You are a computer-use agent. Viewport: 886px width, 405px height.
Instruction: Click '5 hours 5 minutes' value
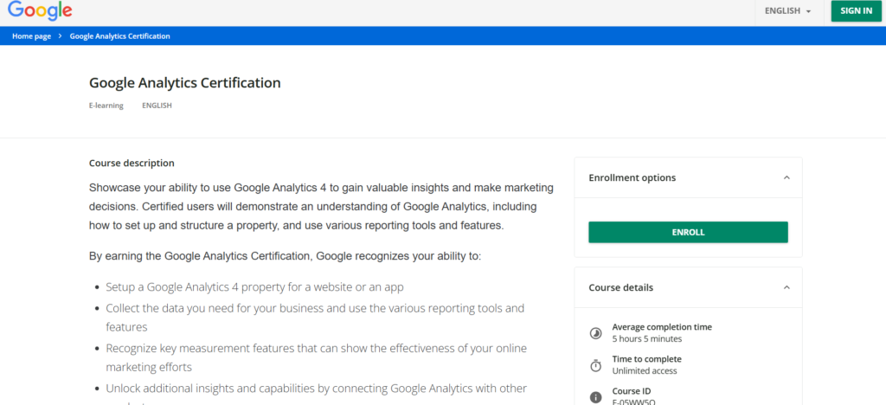647,339
